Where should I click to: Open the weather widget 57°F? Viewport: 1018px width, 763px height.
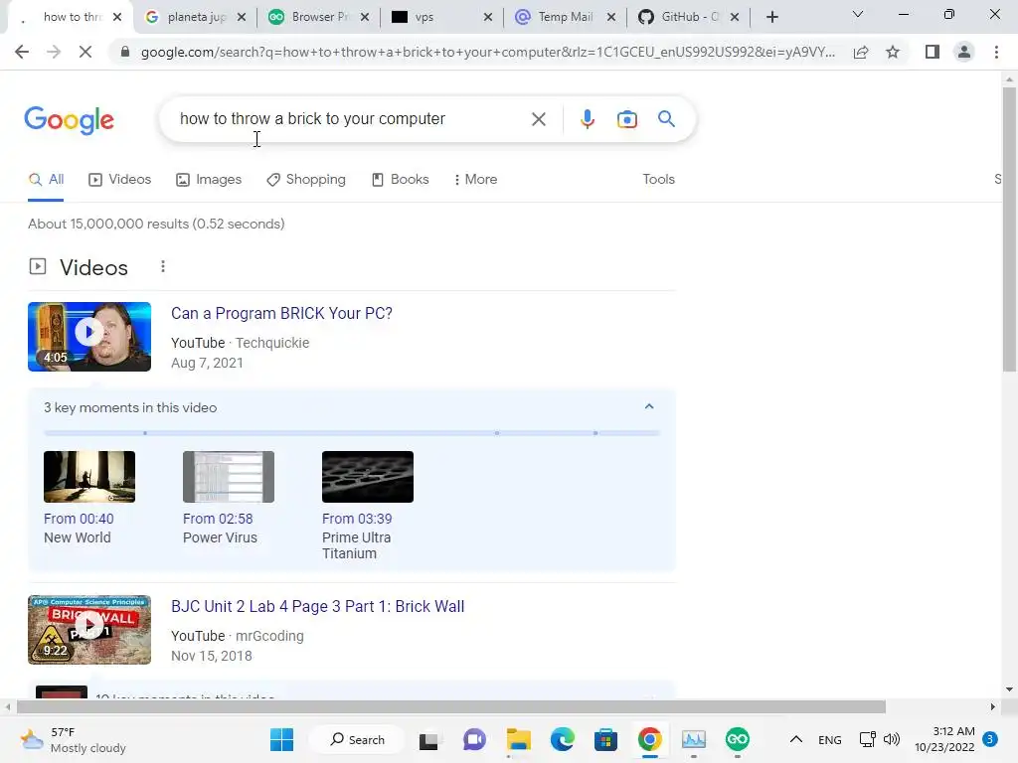pos(75,739)
